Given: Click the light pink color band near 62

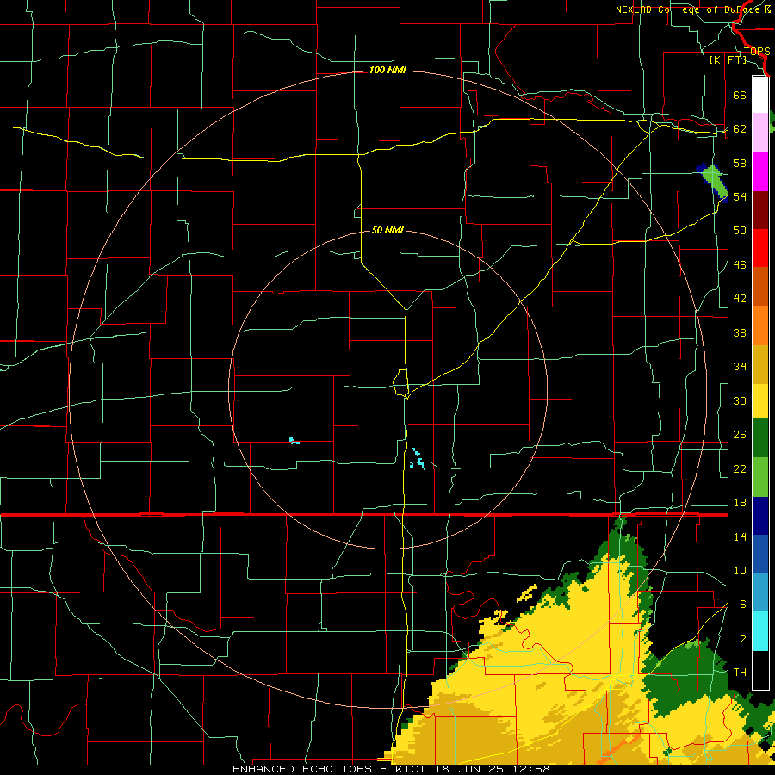Looking at the screenshot, I should 760,132.
